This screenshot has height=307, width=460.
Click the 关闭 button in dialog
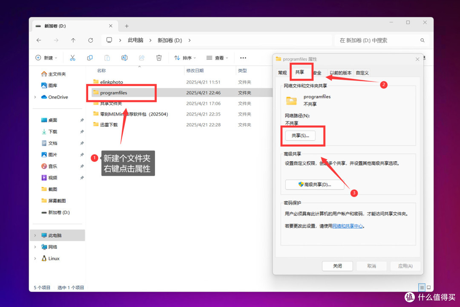(337, 266)
